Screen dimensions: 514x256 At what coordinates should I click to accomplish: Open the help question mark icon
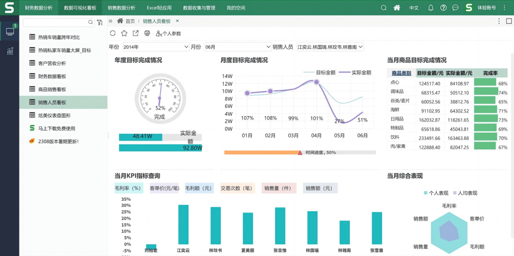pyautogui.click(x=443, y=8)
